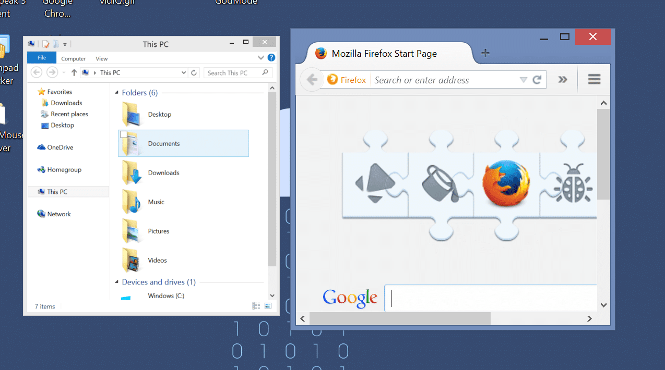
Task: Click Explorer file list scrollbar thumb
Action: (272, 179)
